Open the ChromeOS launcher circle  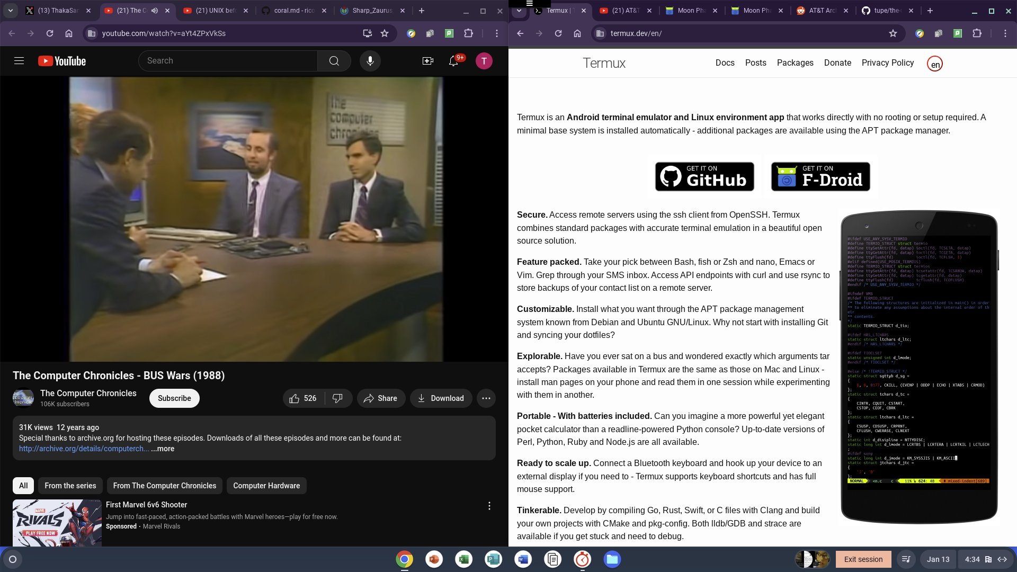point(13,559)
